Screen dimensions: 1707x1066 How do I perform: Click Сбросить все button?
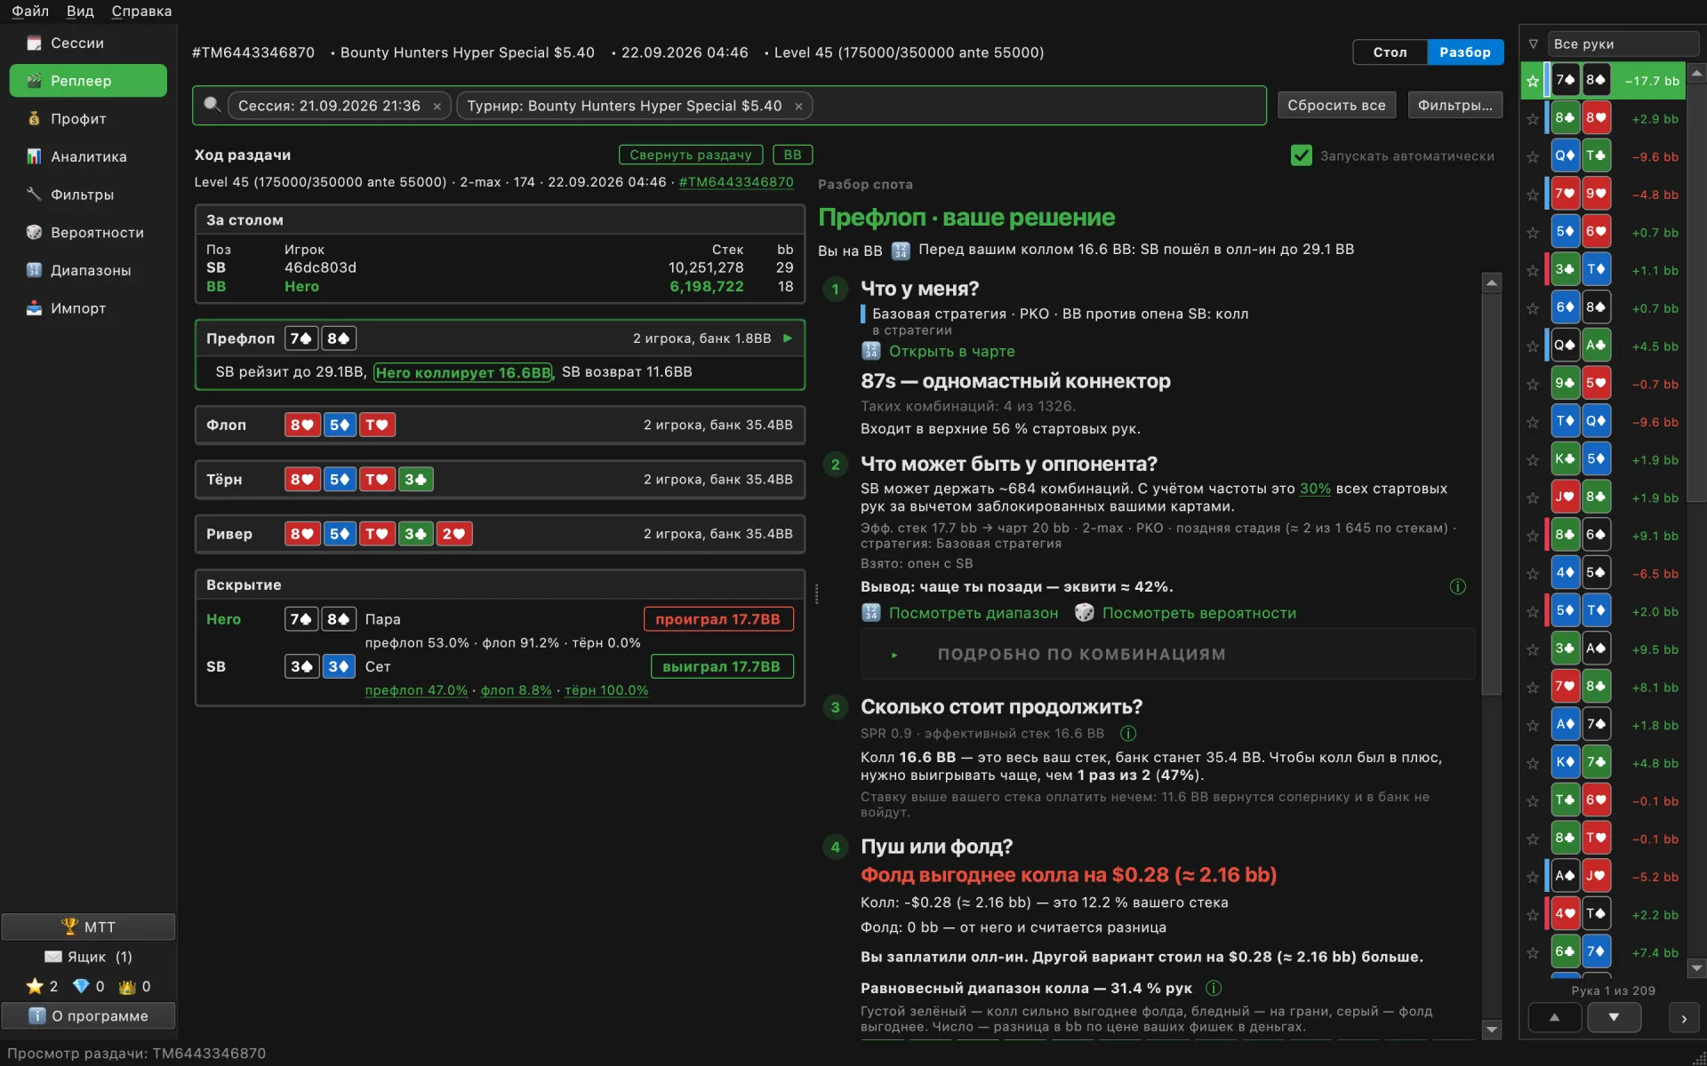[1336, 105]
